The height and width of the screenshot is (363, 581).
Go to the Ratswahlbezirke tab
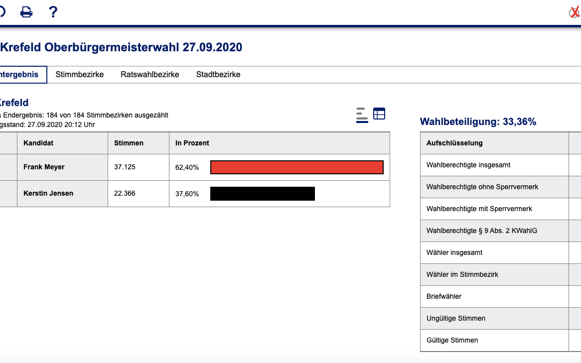[x=150, y=75]
